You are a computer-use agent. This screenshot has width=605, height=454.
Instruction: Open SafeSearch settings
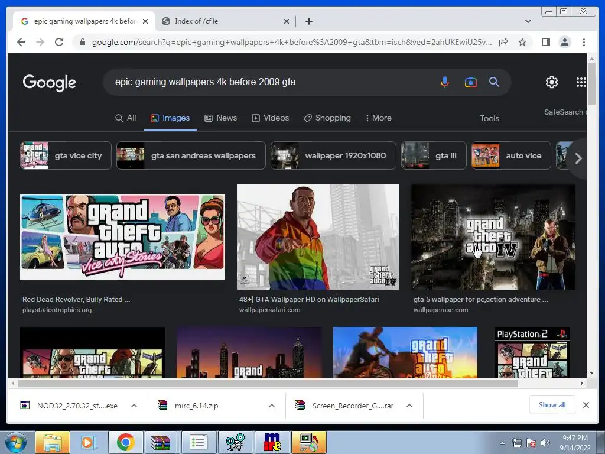click(x=565, y=112)
